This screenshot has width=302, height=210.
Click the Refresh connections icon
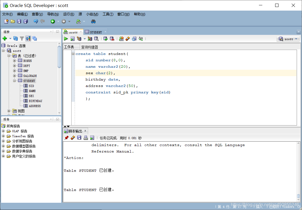[x=16, y=38]
